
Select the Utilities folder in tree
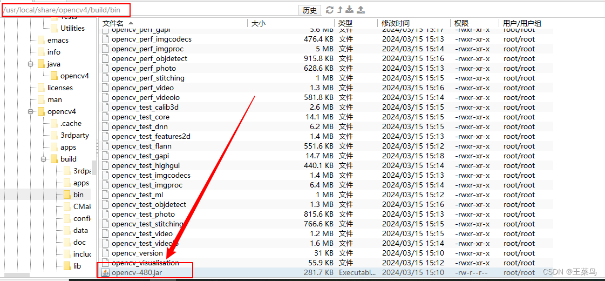click(x=72, y=28)
